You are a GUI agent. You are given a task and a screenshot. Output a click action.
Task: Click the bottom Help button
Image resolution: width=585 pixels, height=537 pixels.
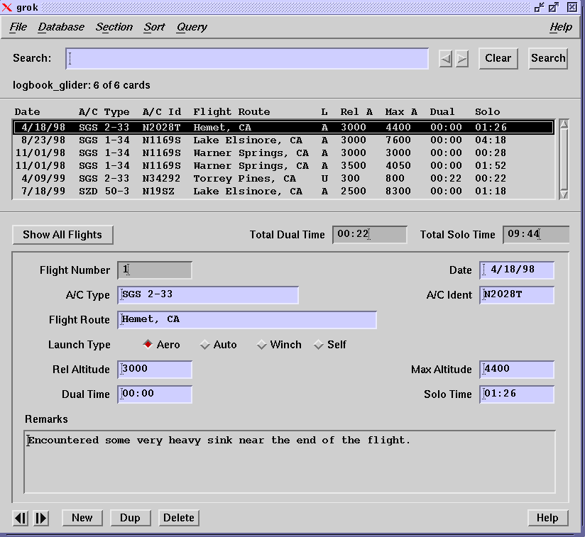pyautogui.click(x=547, y=518)
